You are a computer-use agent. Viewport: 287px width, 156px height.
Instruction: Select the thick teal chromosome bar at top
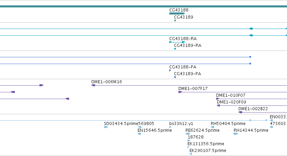coord(144,7)
